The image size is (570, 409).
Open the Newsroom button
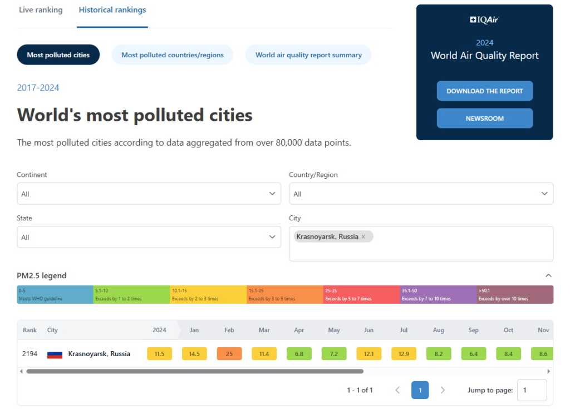[x=484, y=119]
